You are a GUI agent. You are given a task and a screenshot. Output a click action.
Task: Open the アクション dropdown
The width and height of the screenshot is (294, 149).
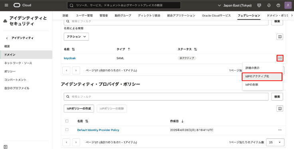(76, 37)
